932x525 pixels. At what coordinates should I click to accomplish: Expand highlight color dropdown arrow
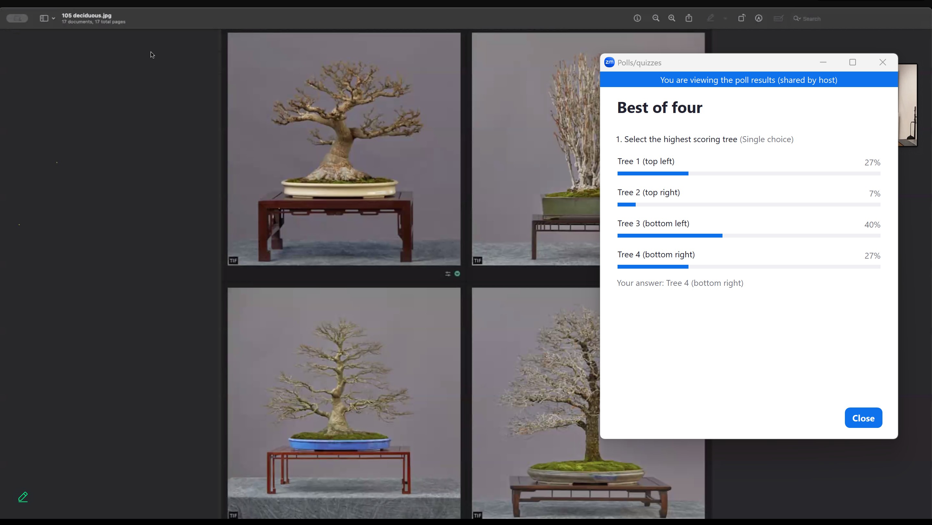[x=725, y=18]
